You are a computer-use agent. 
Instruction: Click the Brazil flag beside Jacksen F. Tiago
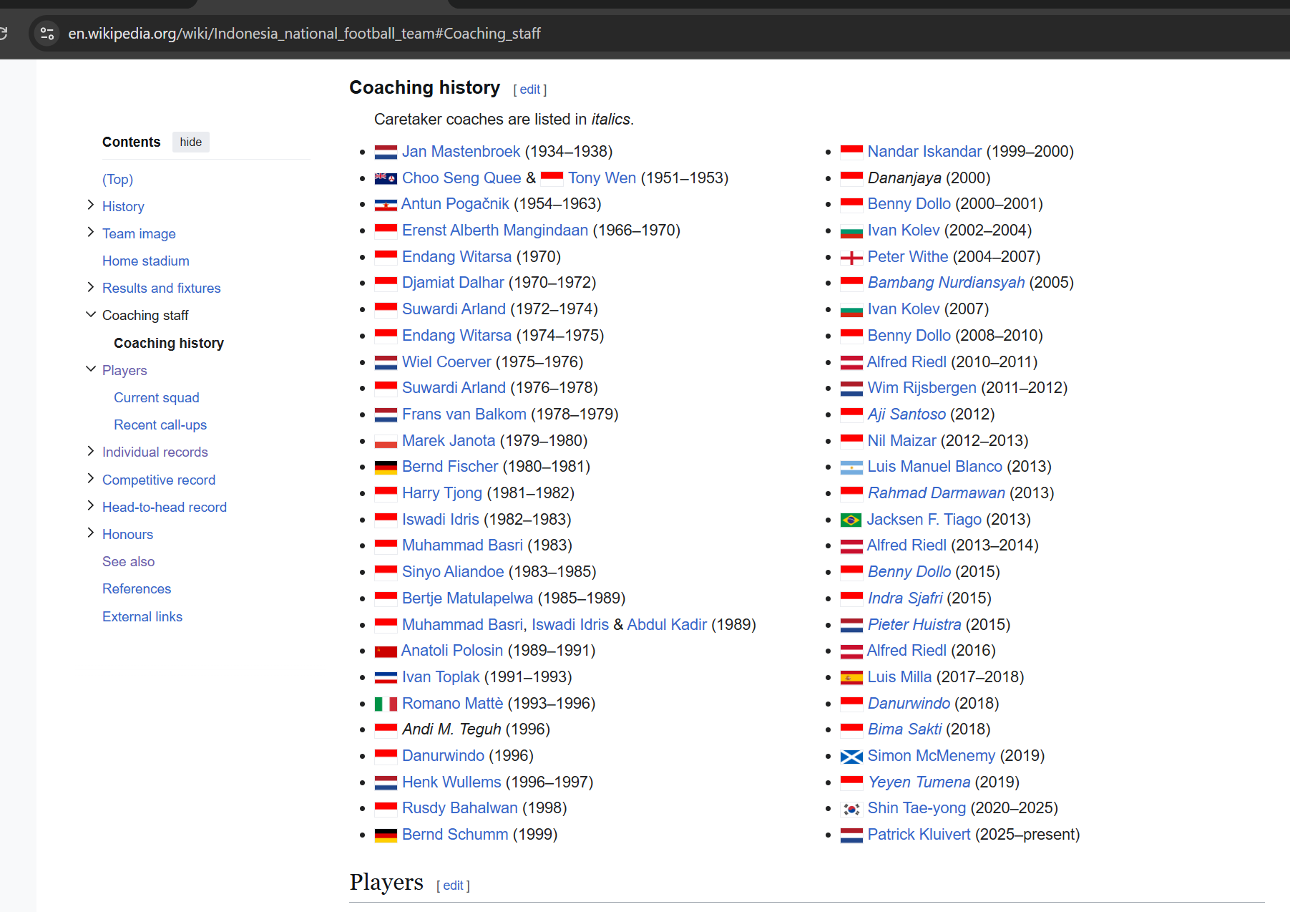(x=851, y=520)
